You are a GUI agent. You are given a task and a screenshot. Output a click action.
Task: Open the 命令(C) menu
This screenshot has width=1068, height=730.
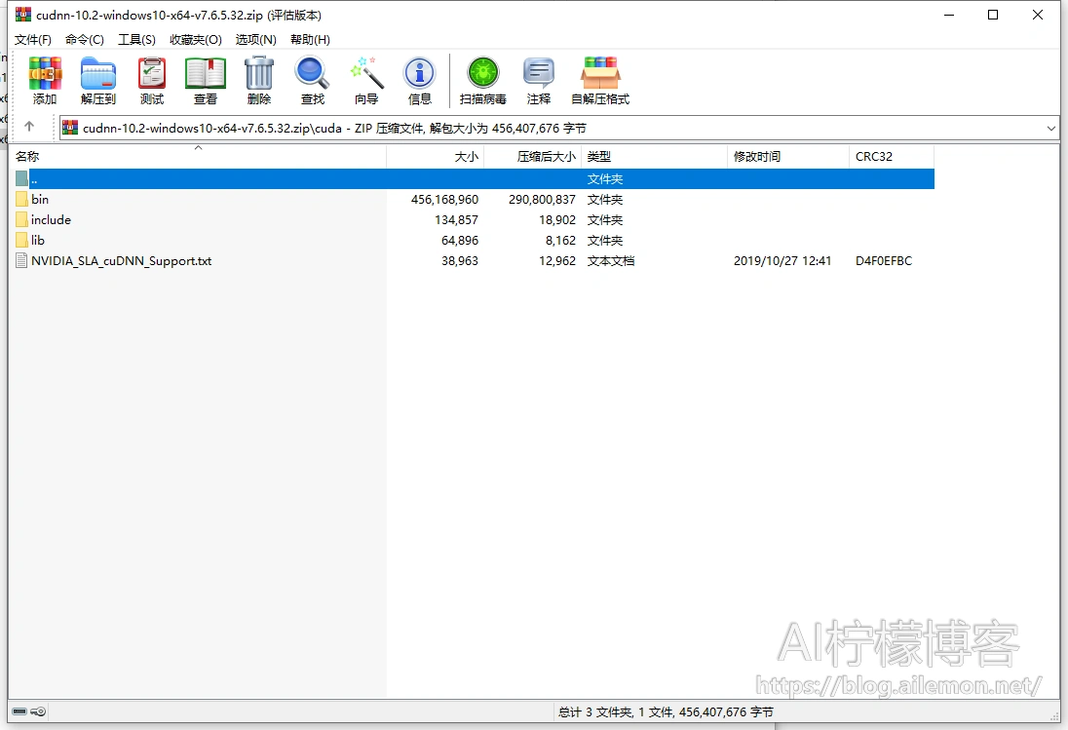click(85, 40)
